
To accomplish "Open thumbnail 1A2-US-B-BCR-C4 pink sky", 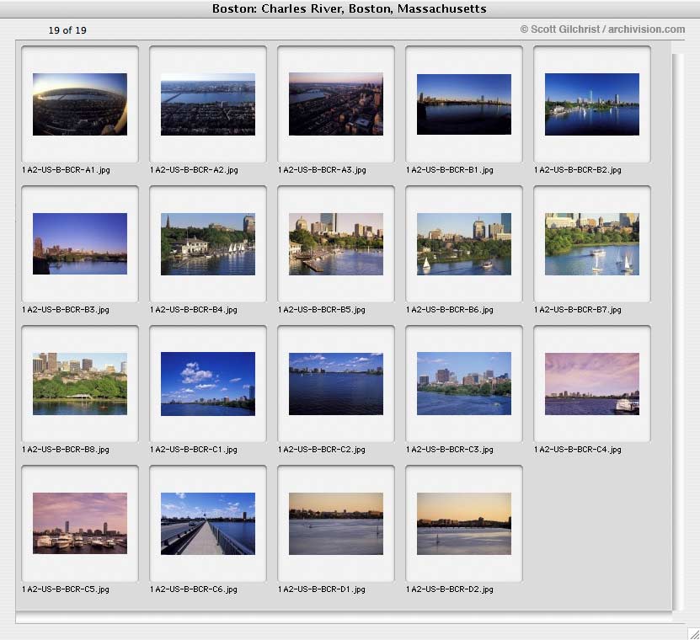I will pyautogui.click(x=592, y=384).
